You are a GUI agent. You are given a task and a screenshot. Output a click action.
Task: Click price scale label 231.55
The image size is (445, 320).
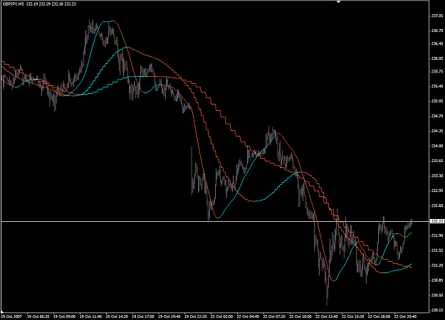pyautogui.click(x=437, y=250)
